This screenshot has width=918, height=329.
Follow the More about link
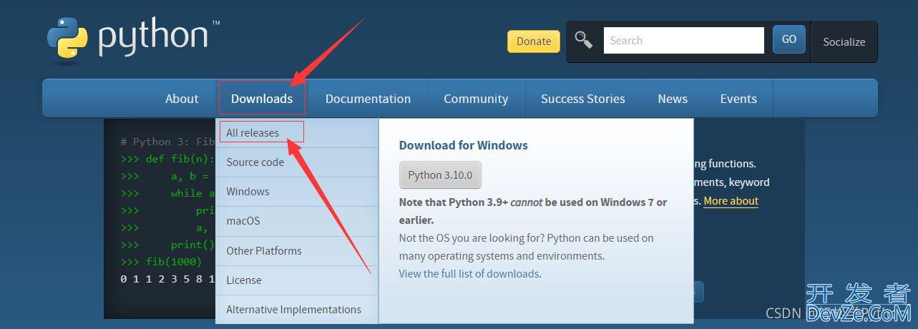point(731,201)
